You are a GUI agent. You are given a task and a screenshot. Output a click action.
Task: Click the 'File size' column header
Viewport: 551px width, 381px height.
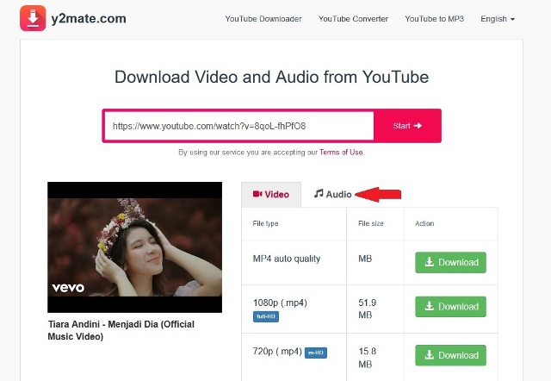pyautogui.click(x=371, y=223)
